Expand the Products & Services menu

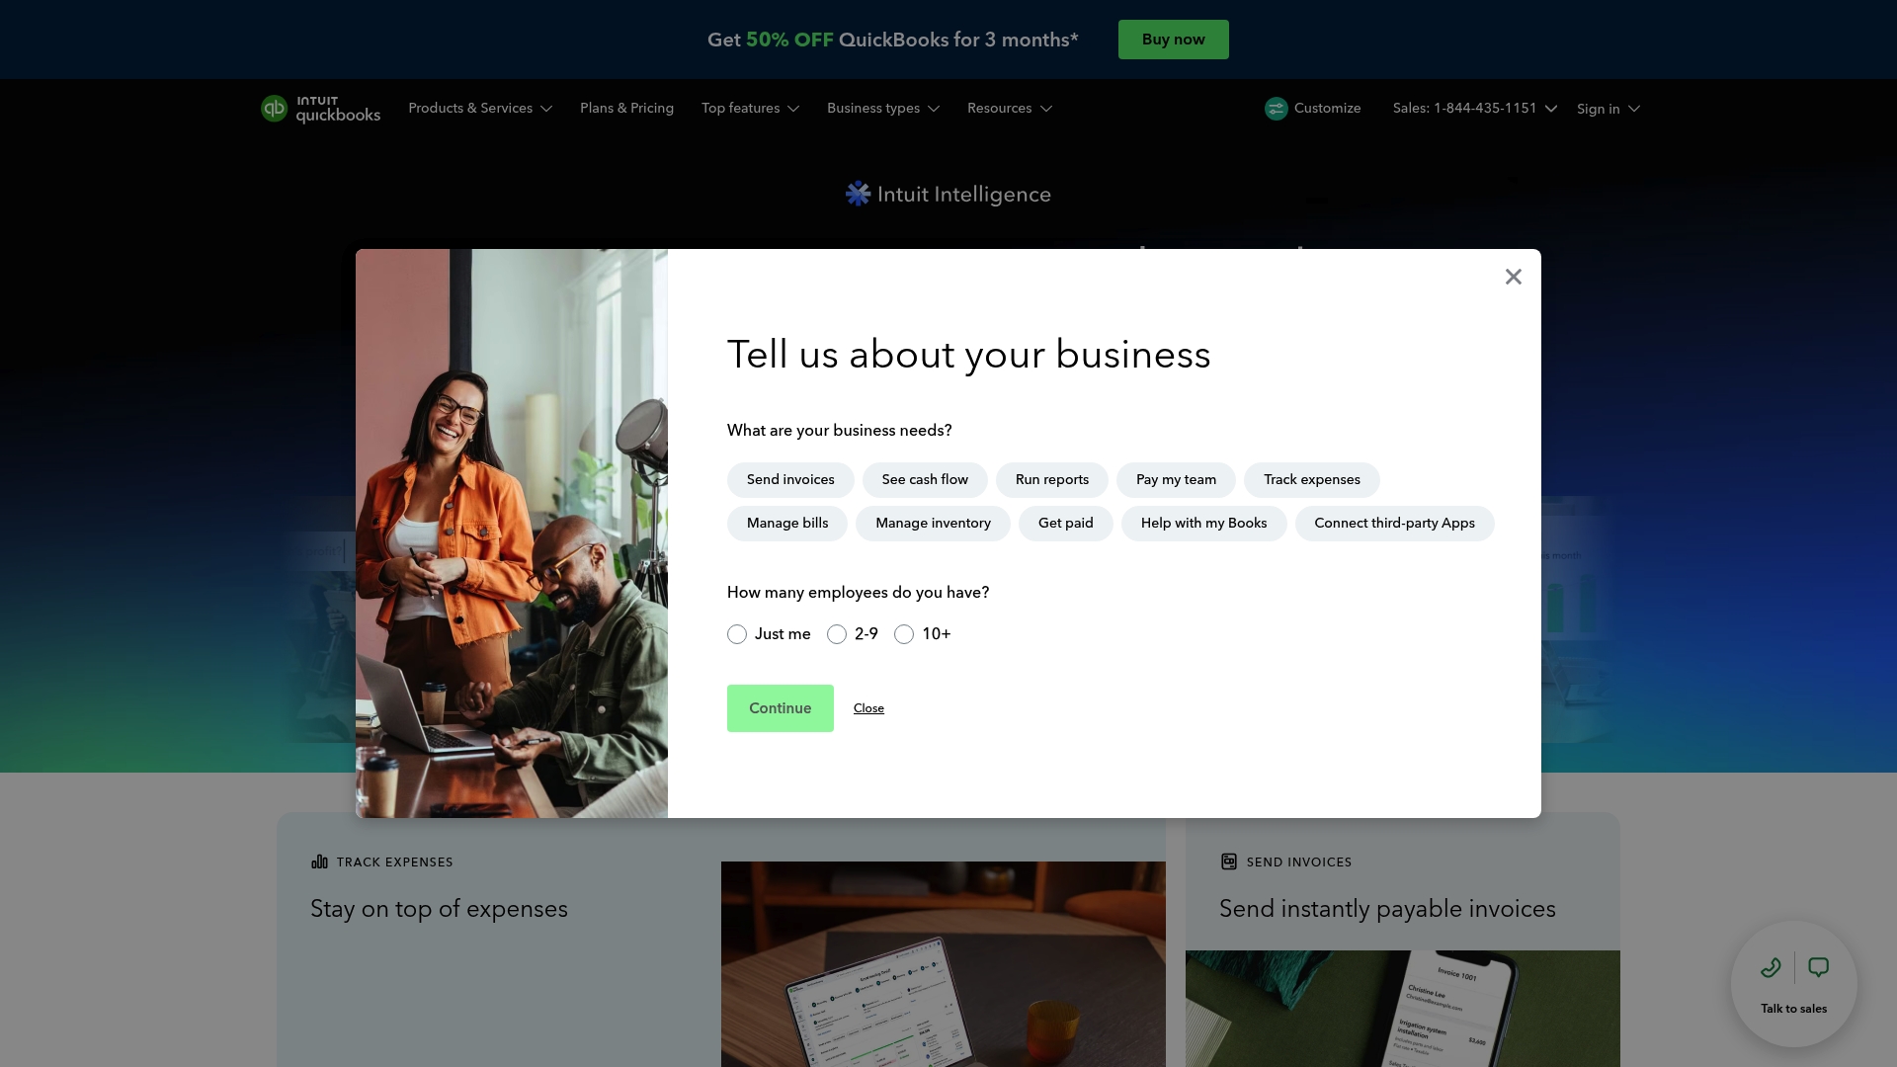pyautogui.click(x=480, y=109)
